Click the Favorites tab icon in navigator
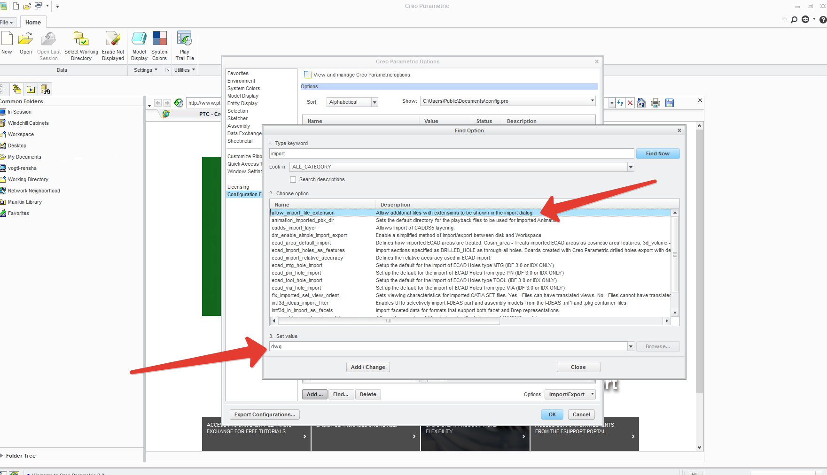Viewport: 827px width, 475px height. [31, 89]
